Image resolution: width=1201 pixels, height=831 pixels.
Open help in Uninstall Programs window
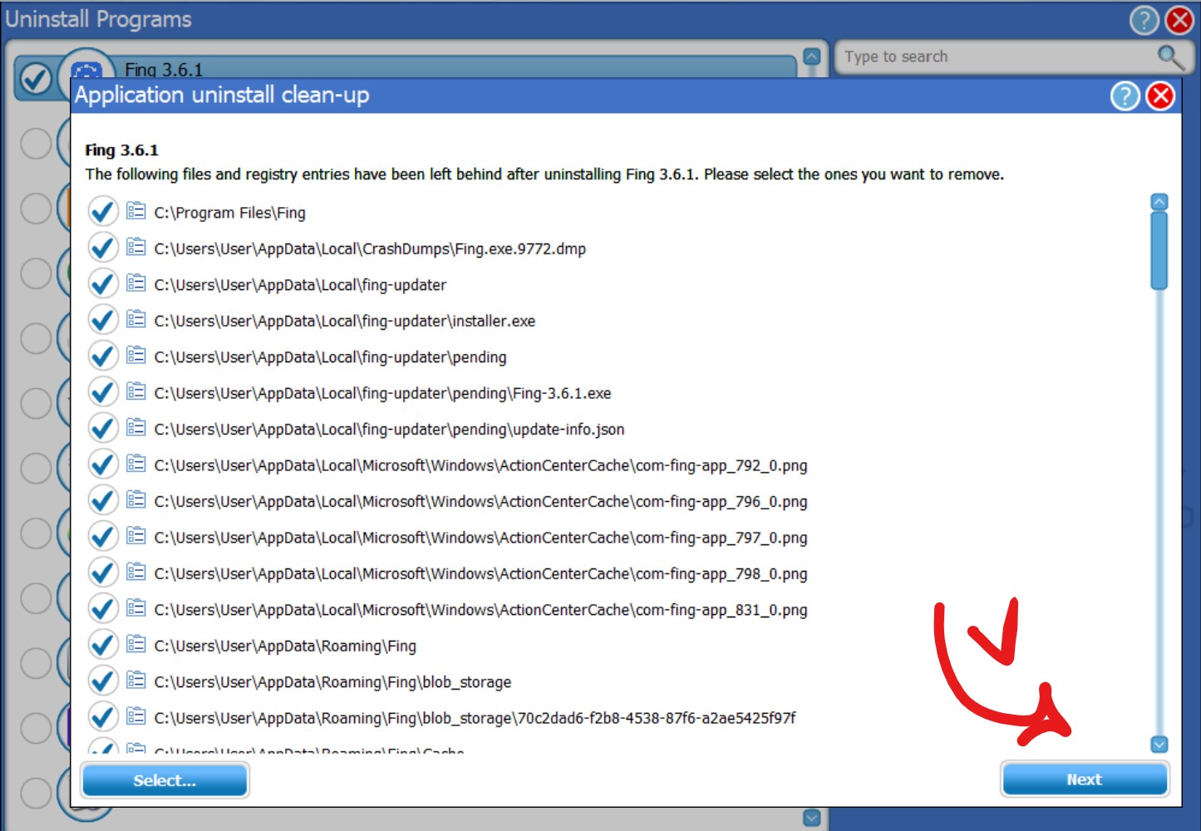pyautogui.click(x=1144, y=20)
